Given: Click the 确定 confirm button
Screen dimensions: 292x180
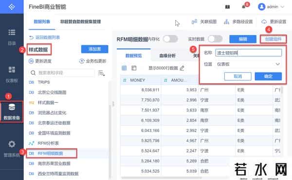Looking at the screenshot, I should (268, 76).
